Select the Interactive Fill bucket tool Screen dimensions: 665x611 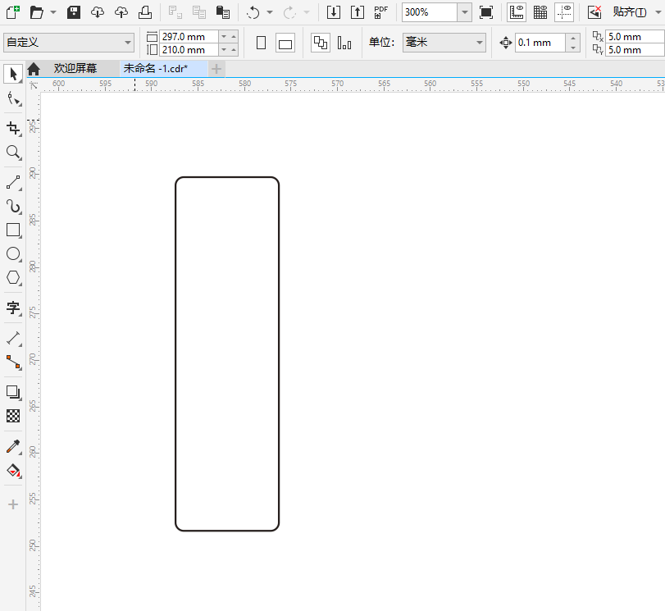pos(14,470)
